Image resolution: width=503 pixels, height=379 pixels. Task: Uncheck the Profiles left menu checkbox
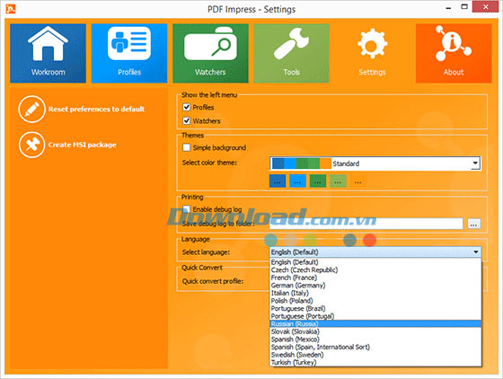(x=187, y=107)
